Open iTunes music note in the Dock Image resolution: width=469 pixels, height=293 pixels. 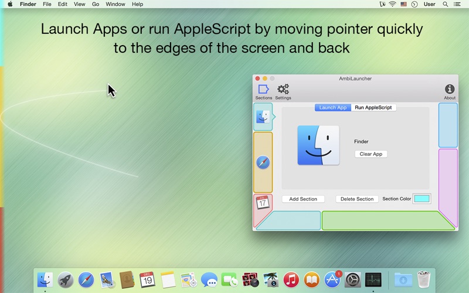click(x=291, y=280)
